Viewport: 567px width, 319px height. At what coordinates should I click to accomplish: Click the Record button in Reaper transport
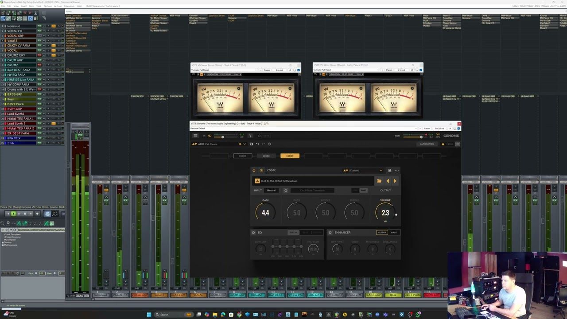point(37,214)
